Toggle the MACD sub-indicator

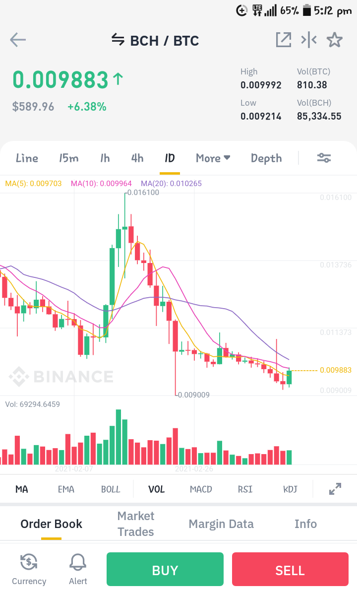[x=201, y=489]
